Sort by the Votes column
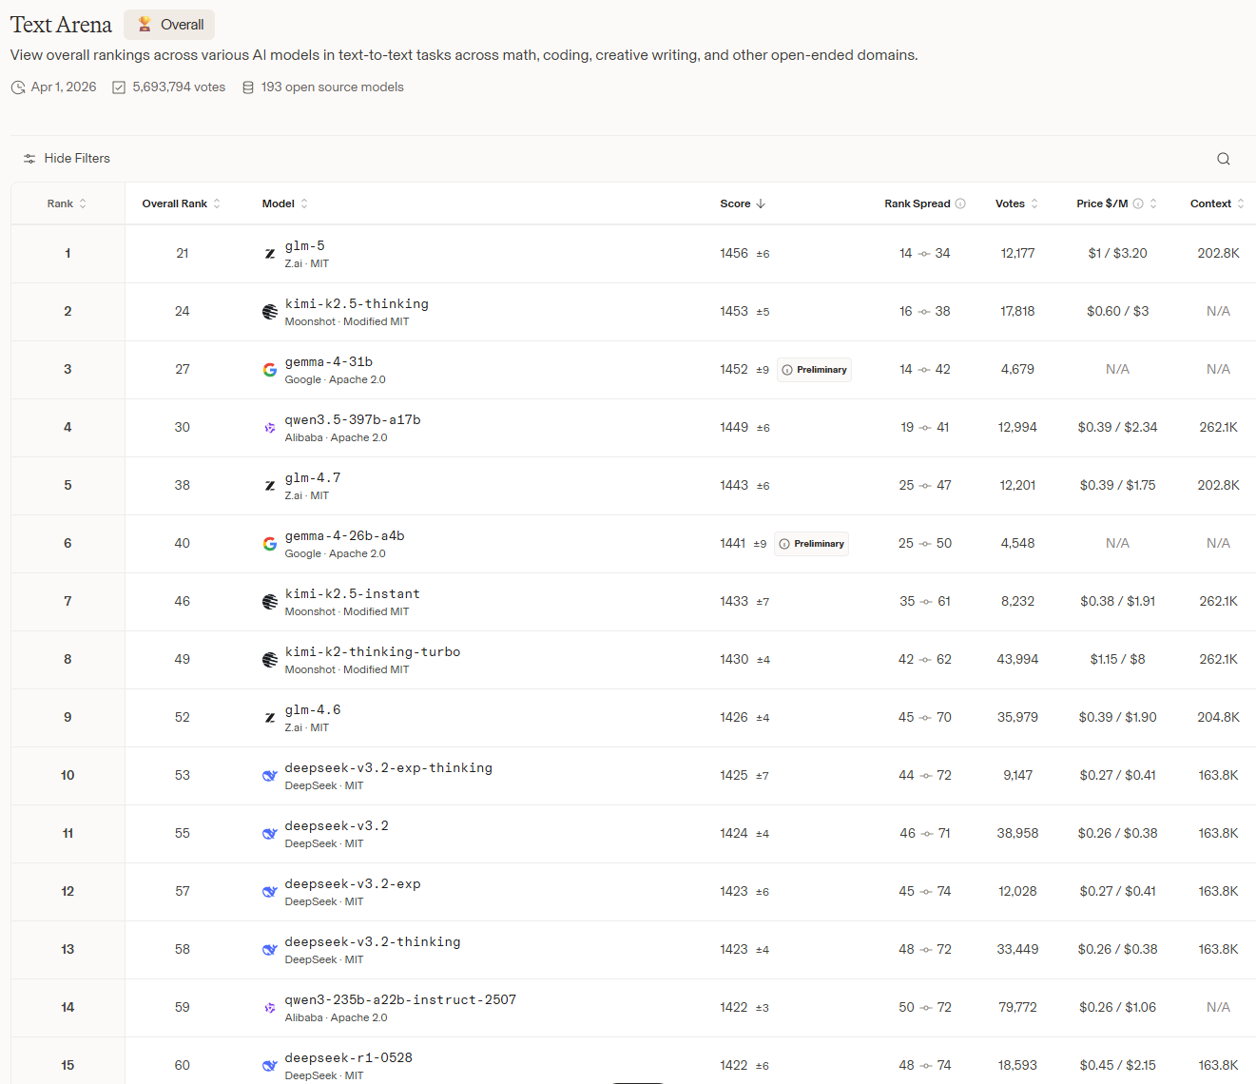Screen dimensions: 1256x1084 tap(1016, 203)
